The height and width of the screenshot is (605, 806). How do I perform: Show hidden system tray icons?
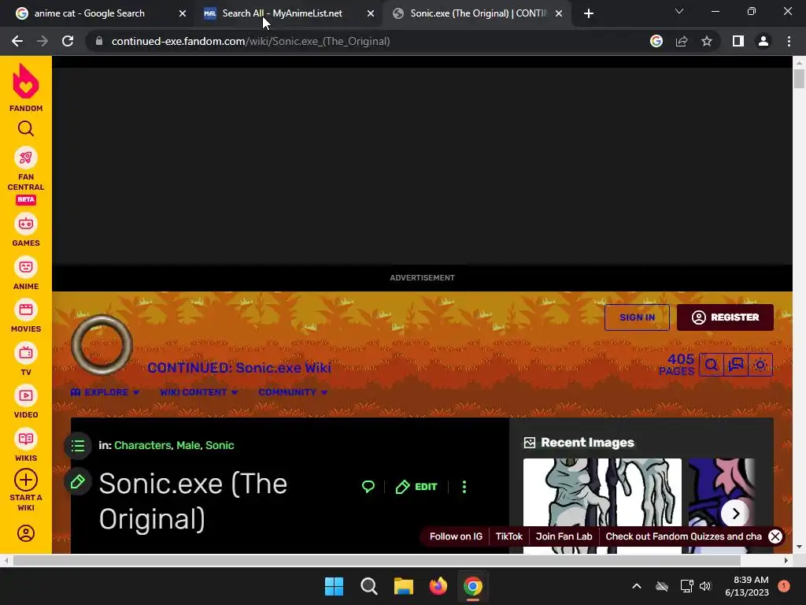(636, 586)
